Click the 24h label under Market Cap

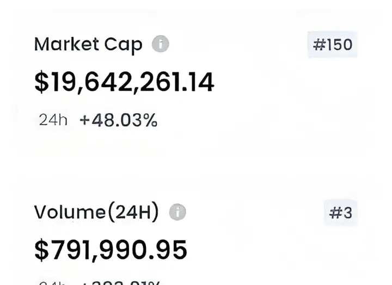pos(53,120)
